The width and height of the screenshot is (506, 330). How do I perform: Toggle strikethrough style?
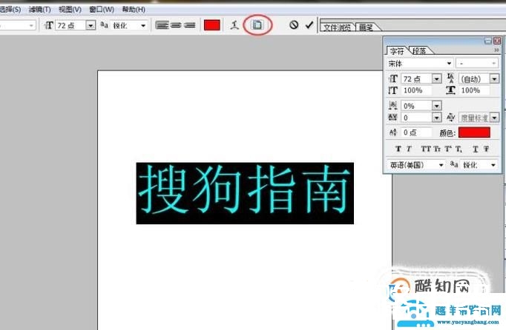pos(486,149)
